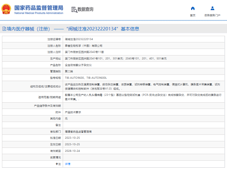Click the 型号规格 label

pyautogui.click(x=55, y=78)
